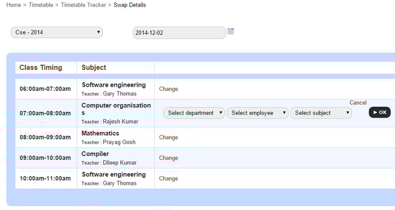Change the Compiler class at 09:00am
The image size is (395, 210).
[168, 158]
